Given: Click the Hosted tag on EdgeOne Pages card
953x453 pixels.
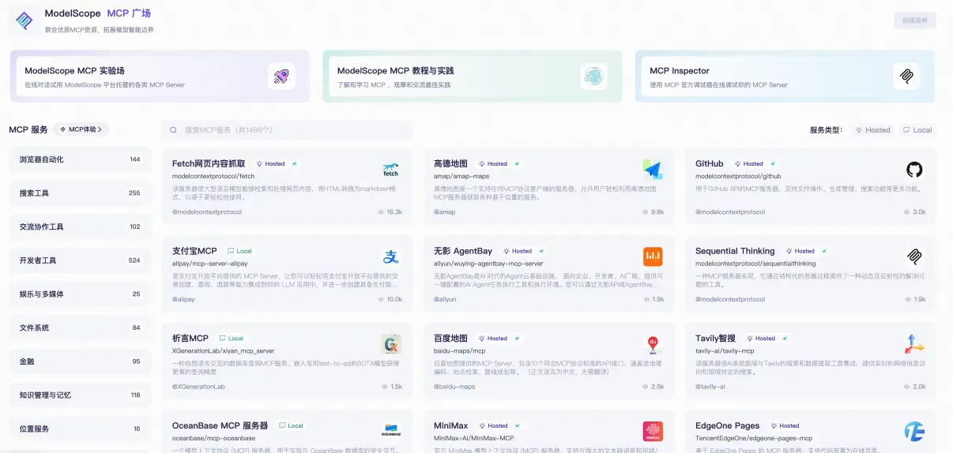Looking at the screenshot, I should click(x=785, y=425).
